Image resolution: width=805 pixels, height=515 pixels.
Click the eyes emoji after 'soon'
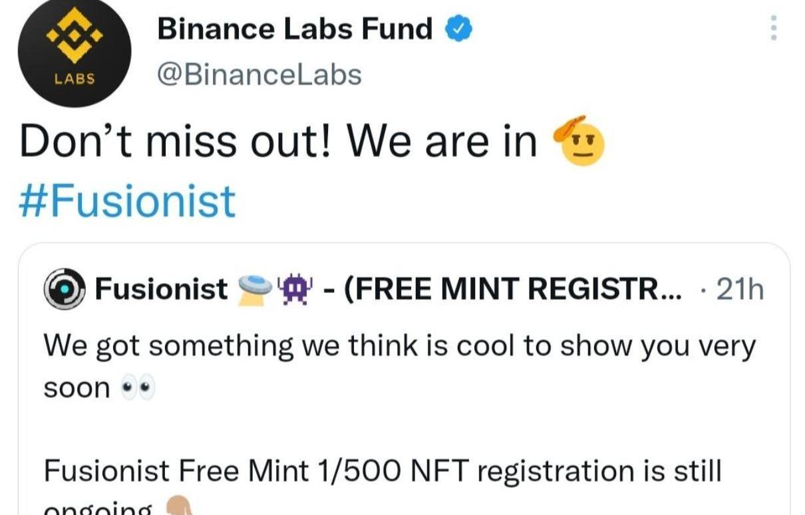point(138,389)
